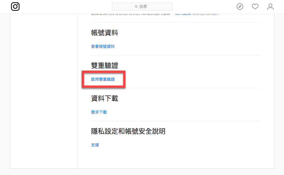Open the 啟用雙重驗證 link
The width and height of the screenshot is (284, 175).
tap(103, 79)
